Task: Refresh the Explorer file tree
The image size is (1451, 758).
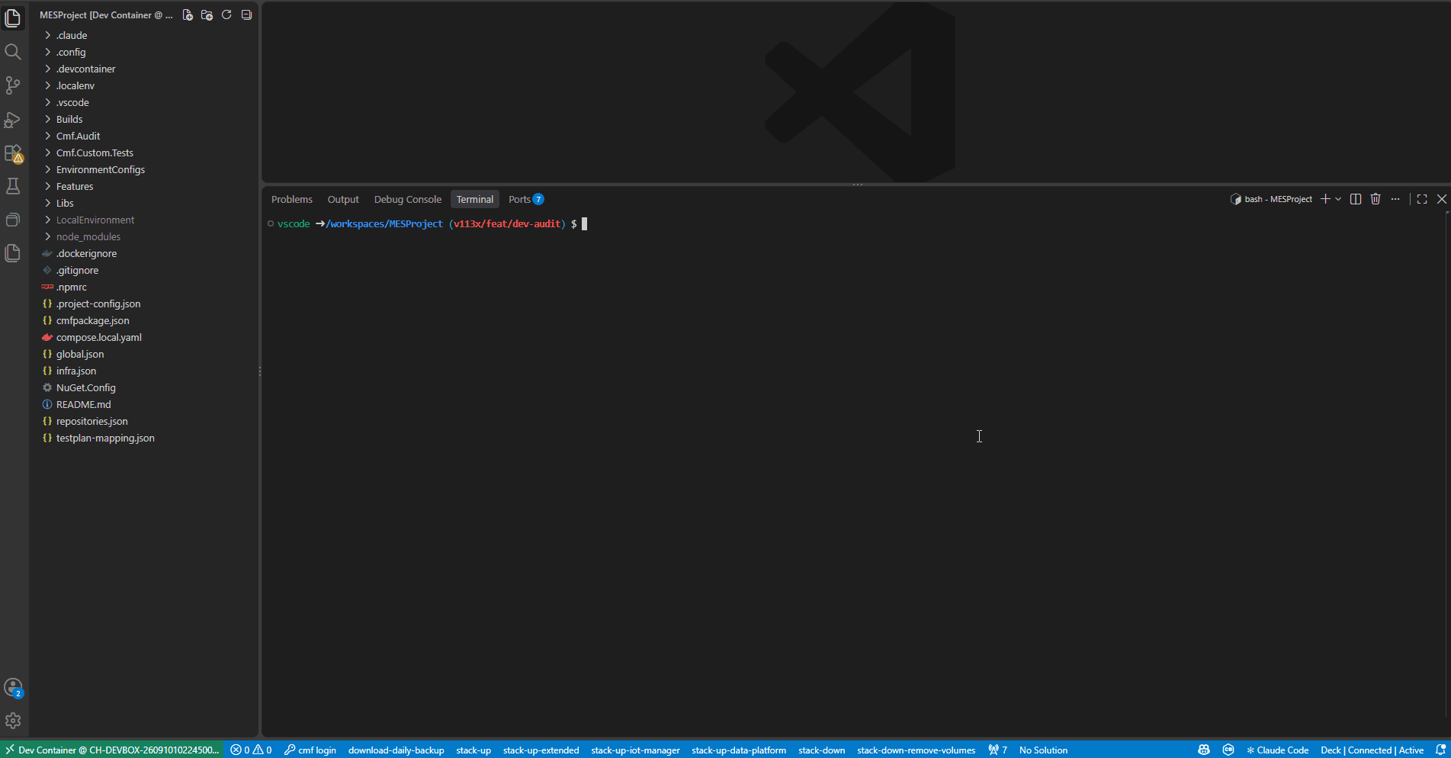Action: tap(226, 14)
